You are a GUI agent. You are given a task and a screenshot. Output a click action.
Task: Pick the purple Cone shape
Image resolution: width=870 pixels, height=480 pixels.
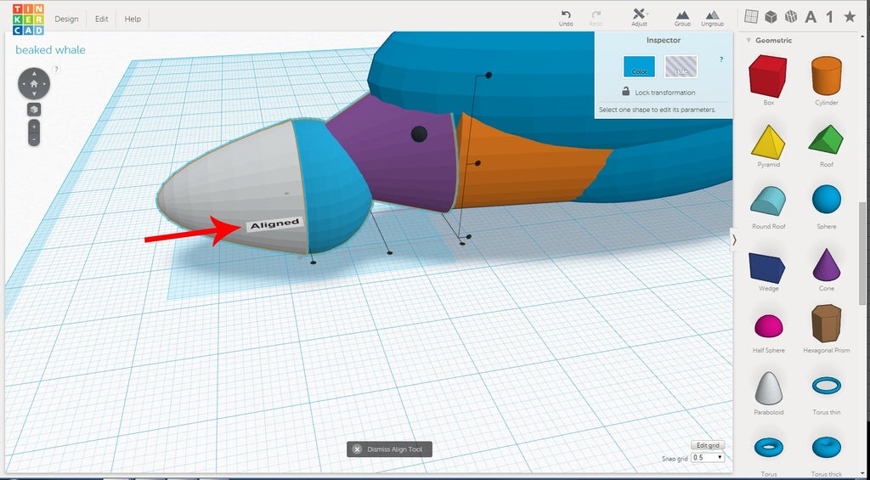point(826,265)
